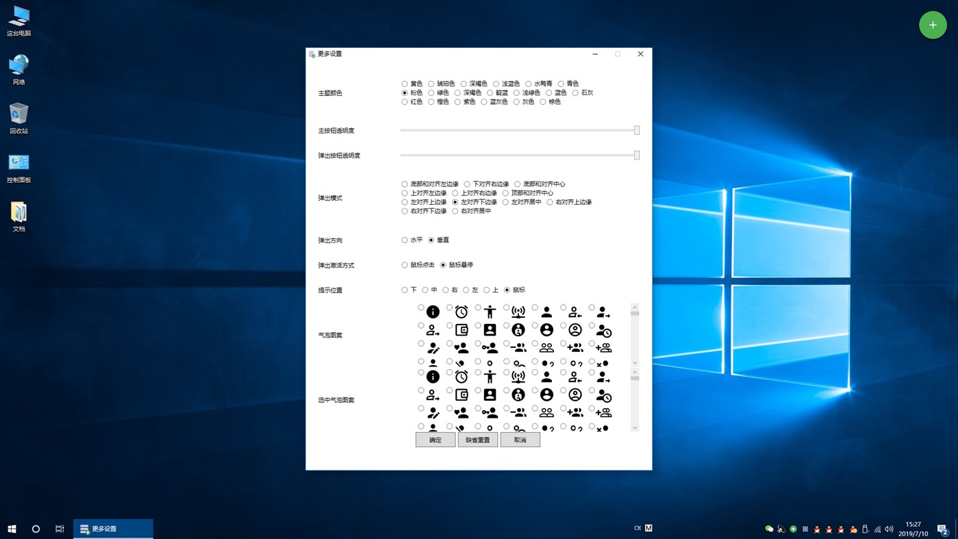Select 蓝色 as the theme color
The height and width of the screenshot is (539, 958).
click(x=549, y=92)
